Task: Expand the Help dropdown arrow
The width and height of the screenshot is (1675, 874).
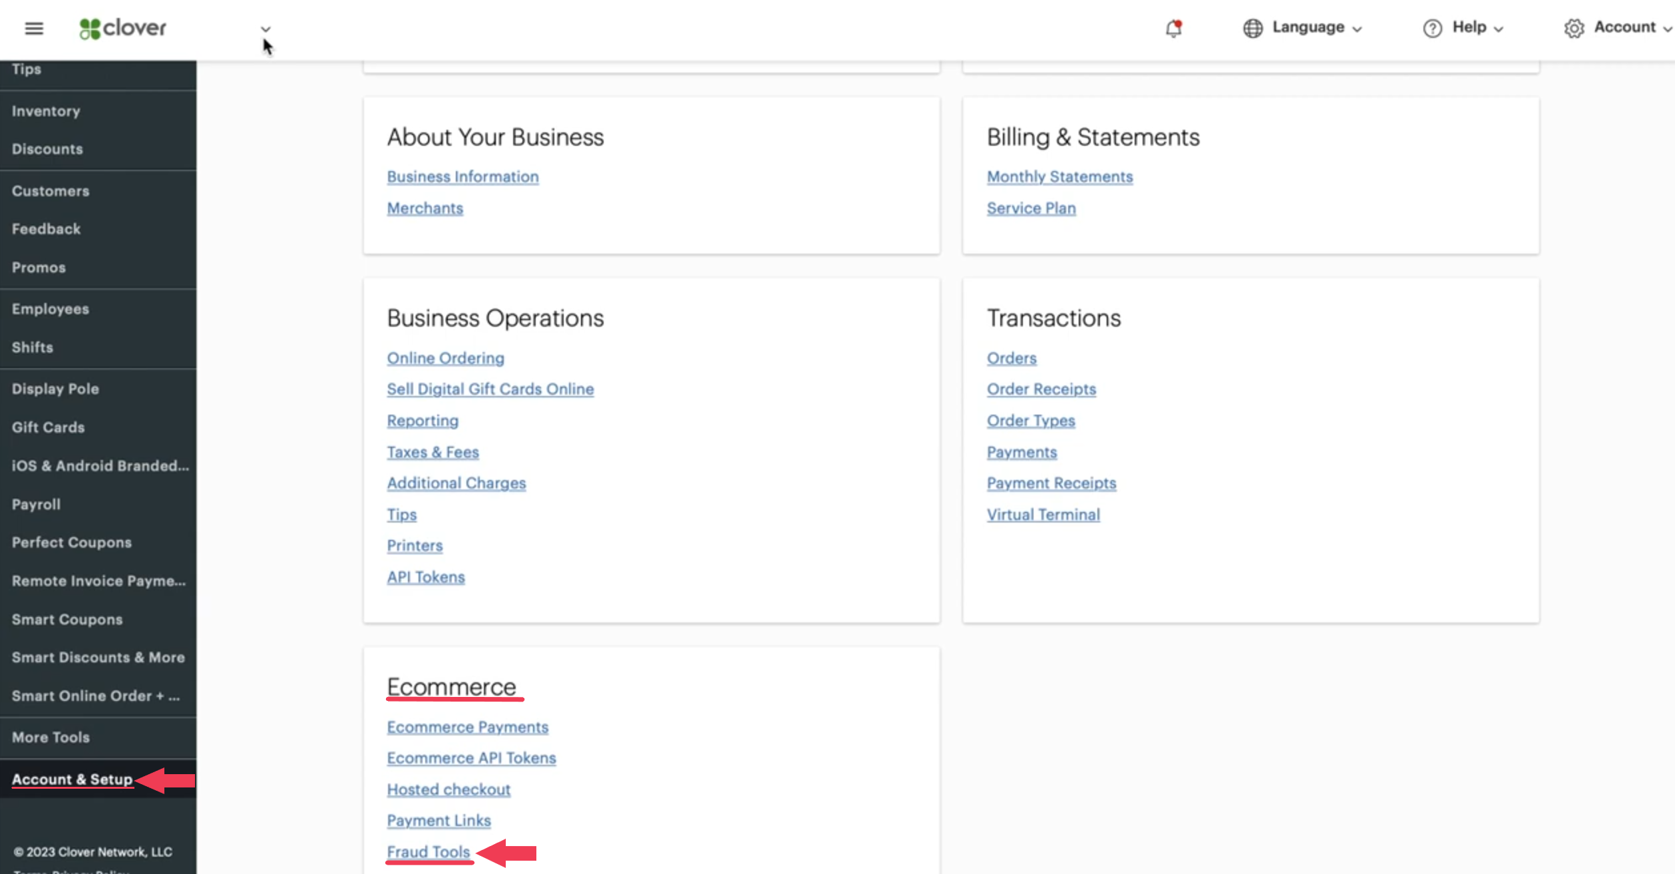Action: pyautogui.click(x=1499, y=29)
